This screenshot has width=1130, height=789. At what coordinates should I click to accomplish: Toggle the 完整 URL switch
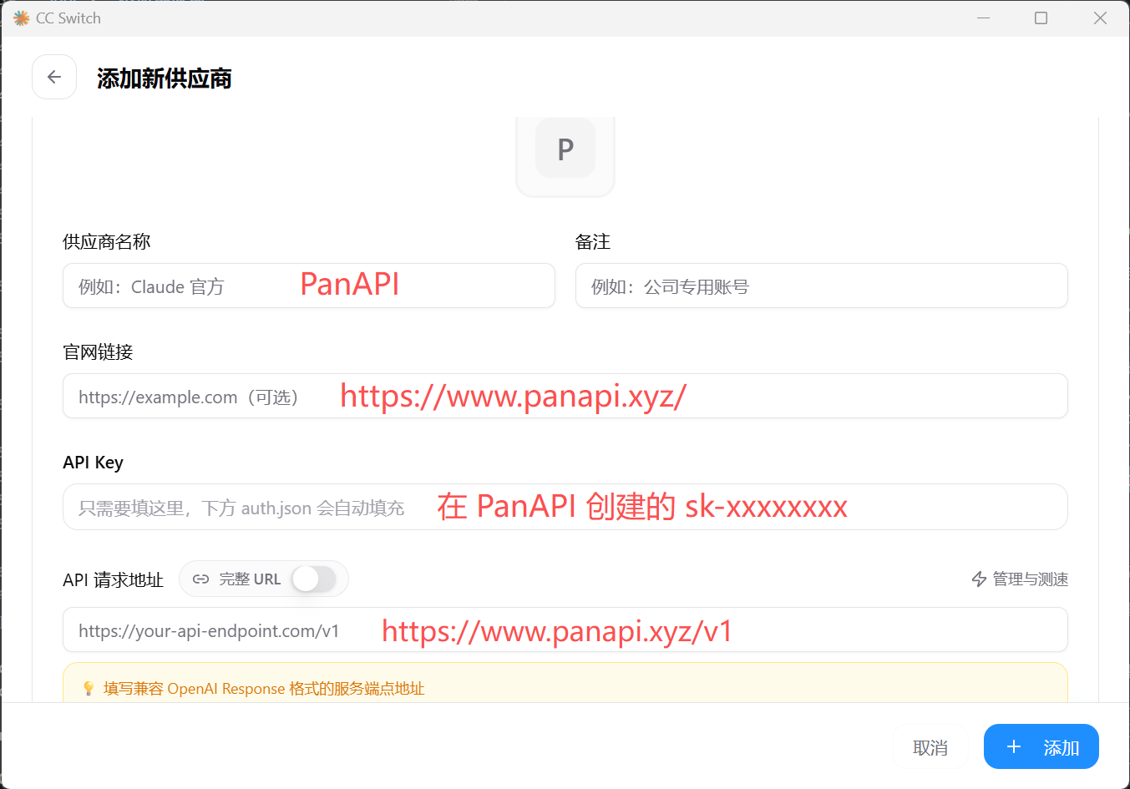click(314, 579)
